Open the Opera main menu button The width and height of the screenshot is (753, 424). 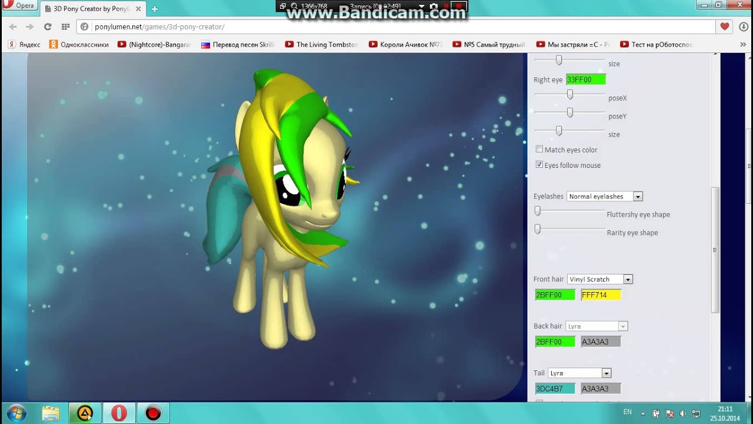[19, 6]
